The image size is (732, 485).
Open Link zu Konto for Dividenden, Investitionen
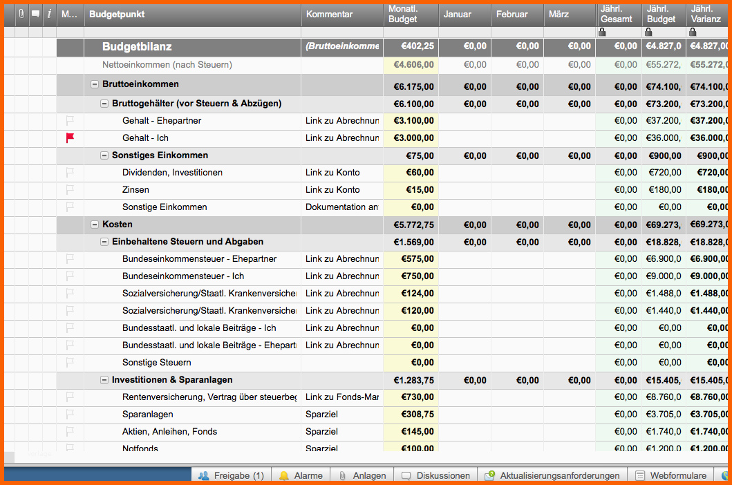coord(332,173)
